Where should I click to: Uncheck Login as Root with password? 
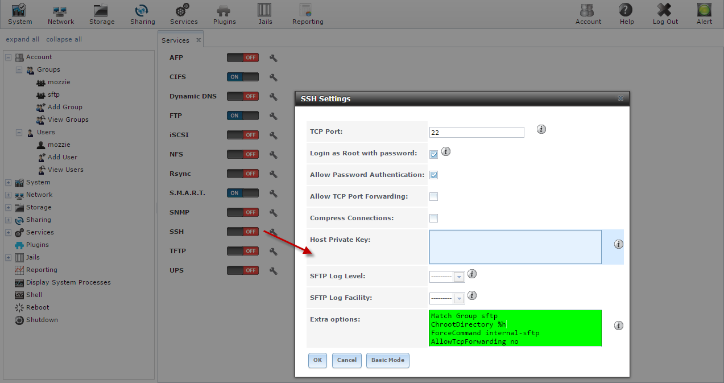[x=433, y=154]
